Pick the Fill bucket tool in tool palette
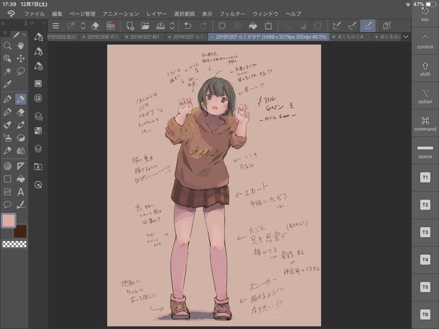This screenshot has height=329, width=439. click(x=21, y=179)
